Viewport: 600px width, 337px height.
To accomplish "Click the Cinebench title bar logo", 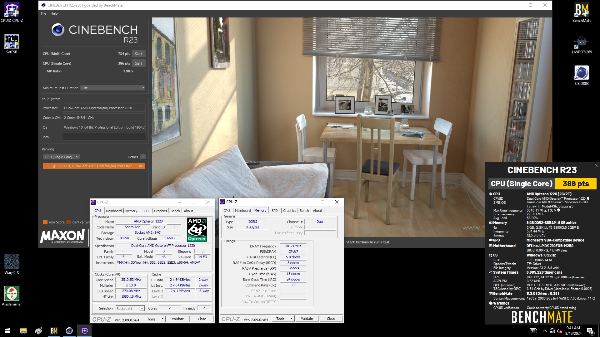I will [43, 5].
